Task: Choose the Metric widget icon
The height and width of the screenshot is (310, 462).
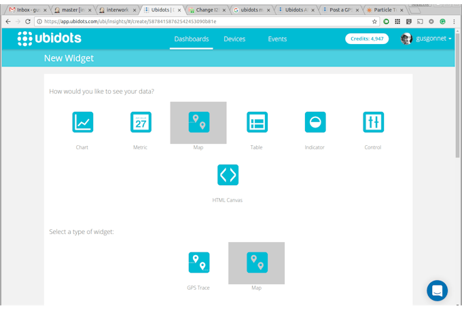Action: [141, 122]
